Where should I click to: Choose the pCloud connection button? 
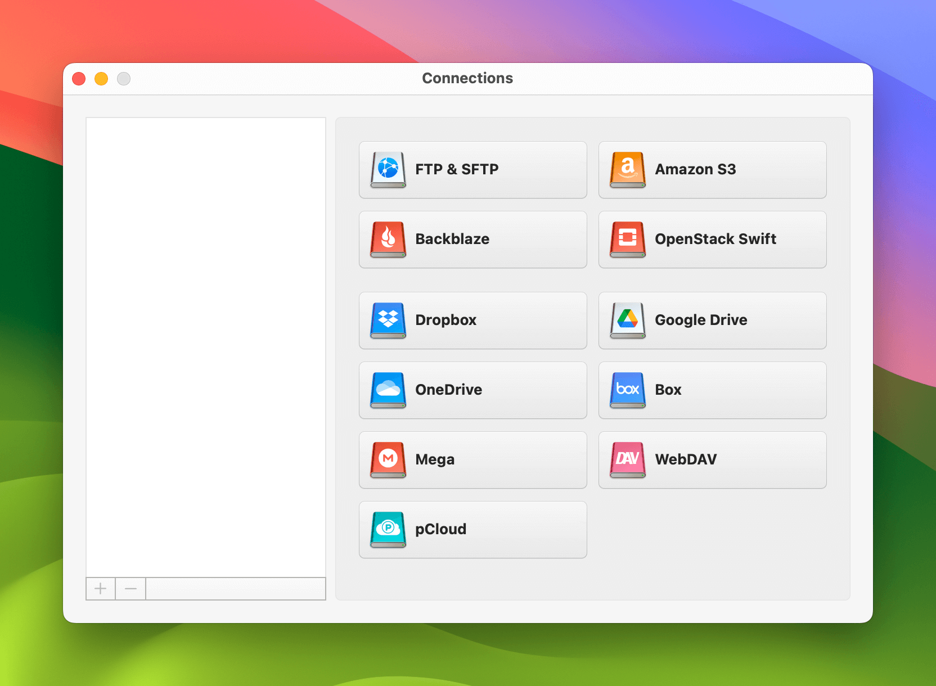(473, 530)
